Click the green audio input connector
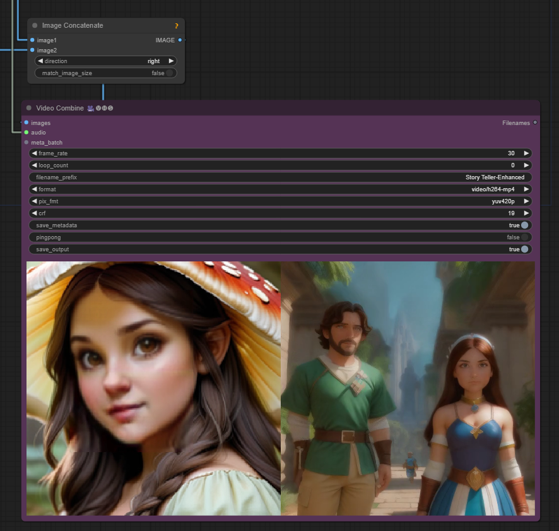The image size is (559, 531). (26, 133)
